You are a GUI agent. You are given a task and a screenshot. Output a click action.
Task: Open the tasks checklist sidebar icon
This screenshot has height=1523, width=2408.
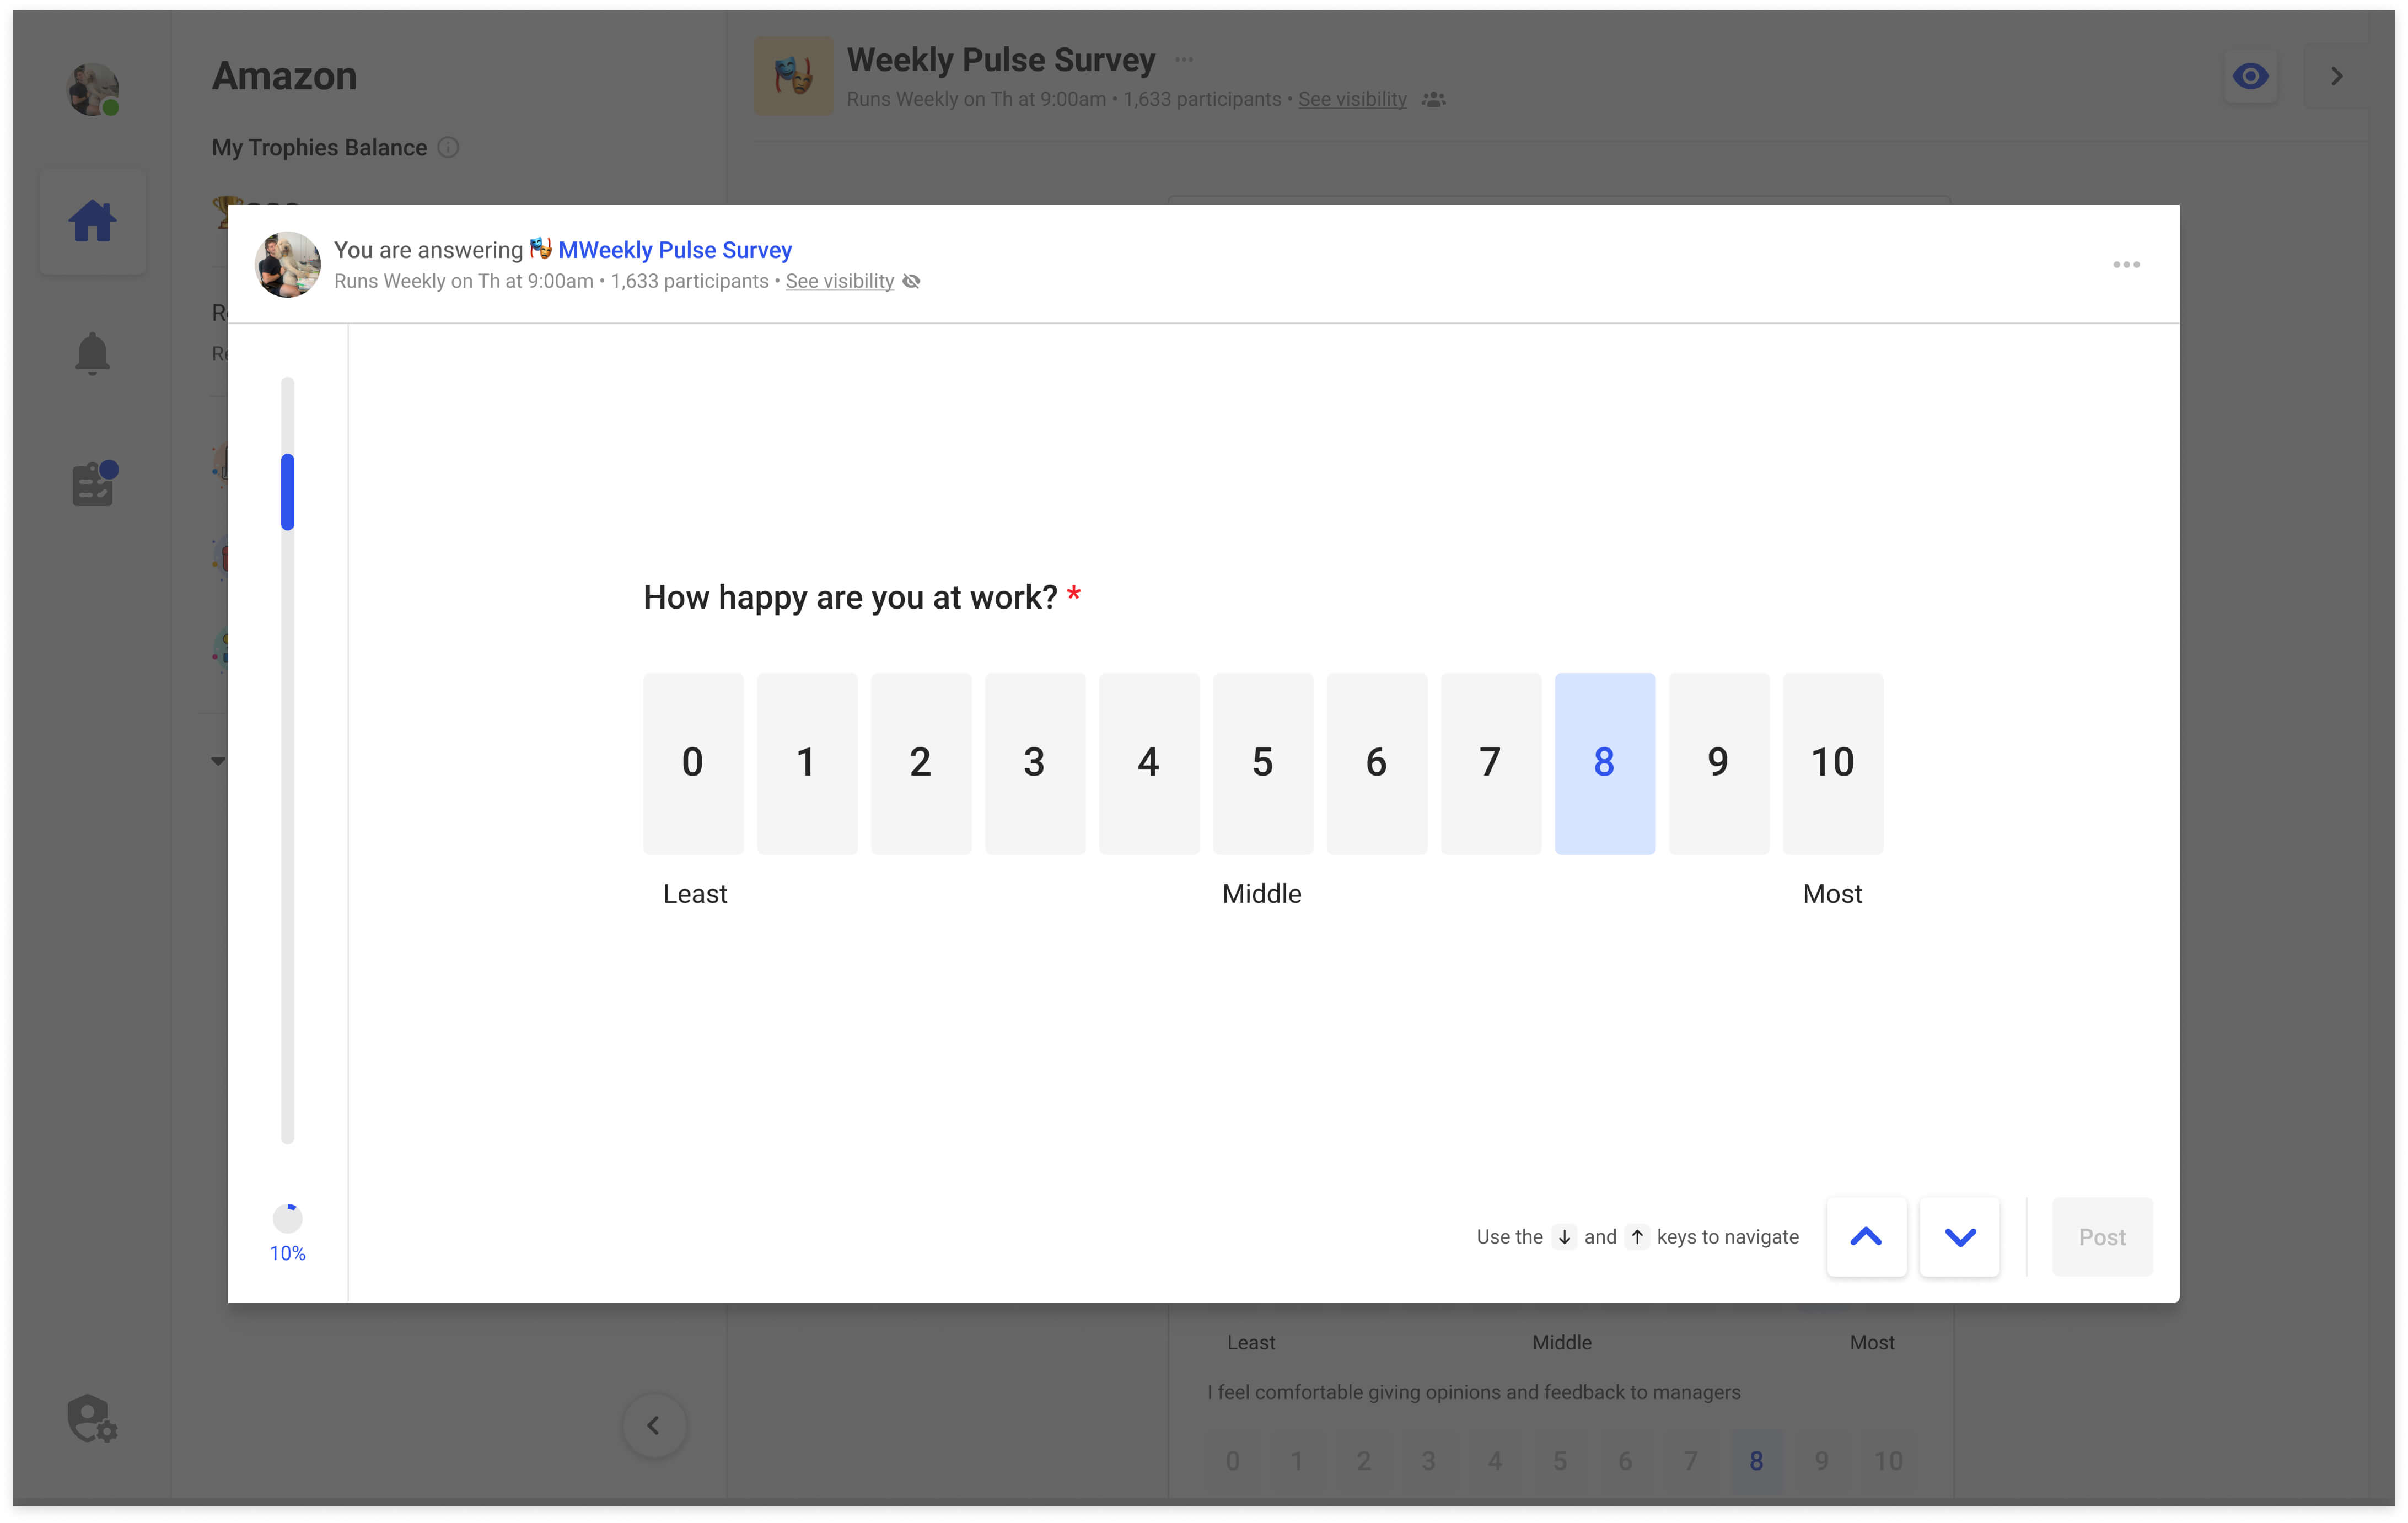pos(95,483)
